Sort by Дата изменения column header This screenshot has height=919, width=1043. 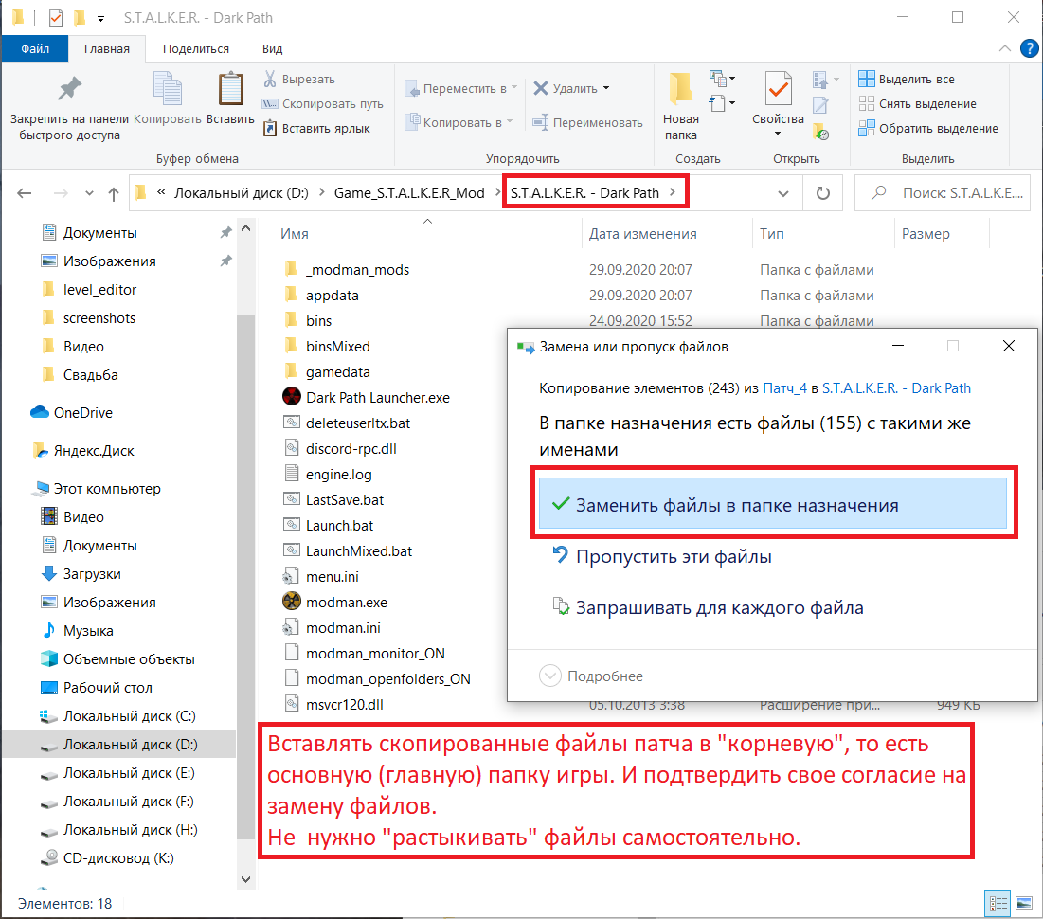point(642,234)
